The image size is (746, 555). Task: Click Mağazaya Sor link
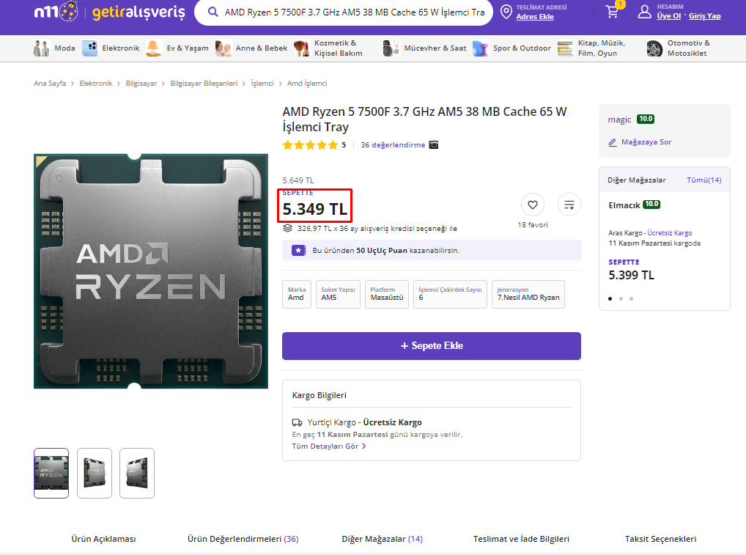(646, 141)
